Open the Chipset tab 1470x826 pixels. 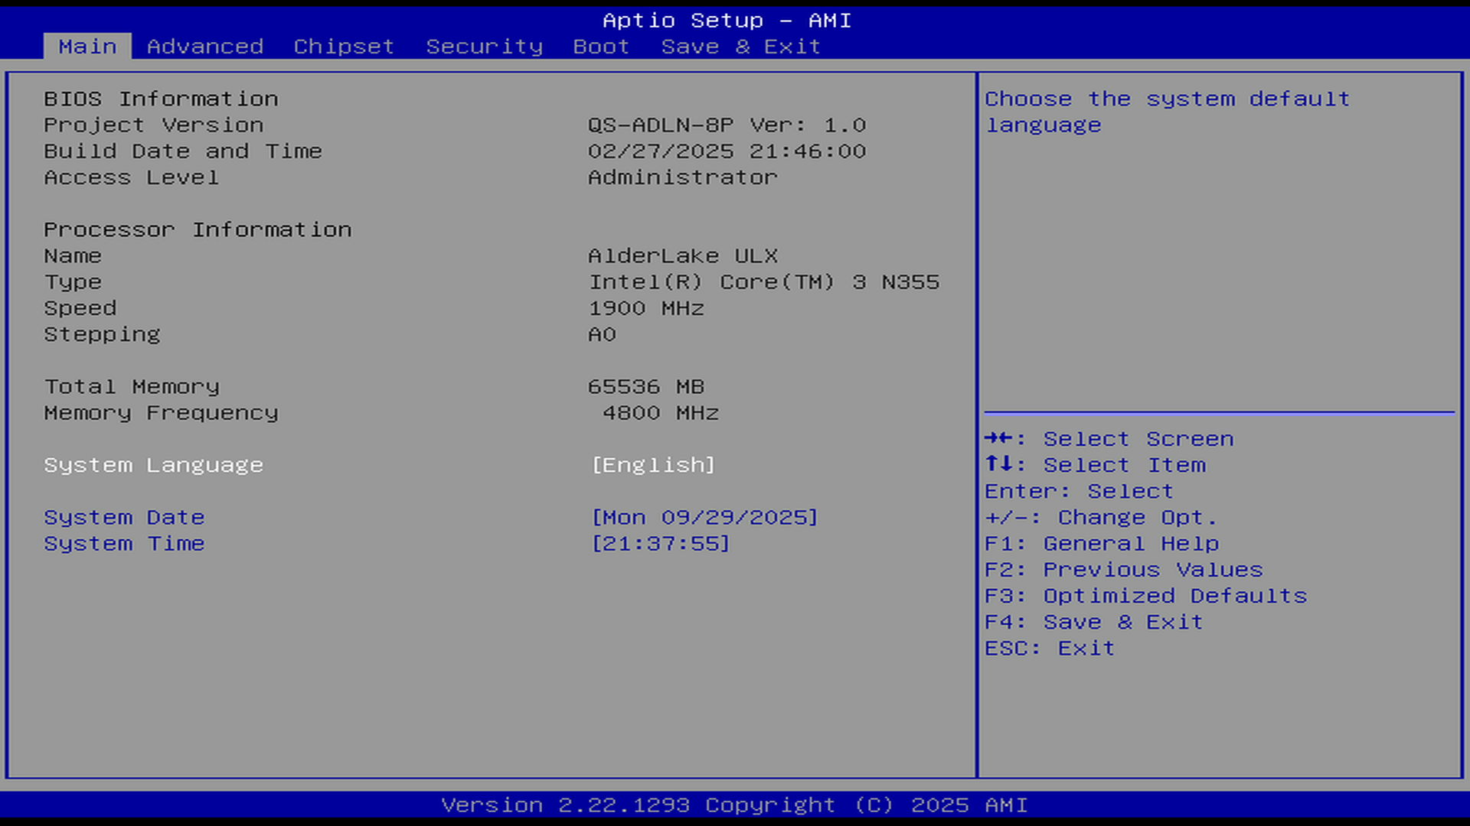point(344,47)
